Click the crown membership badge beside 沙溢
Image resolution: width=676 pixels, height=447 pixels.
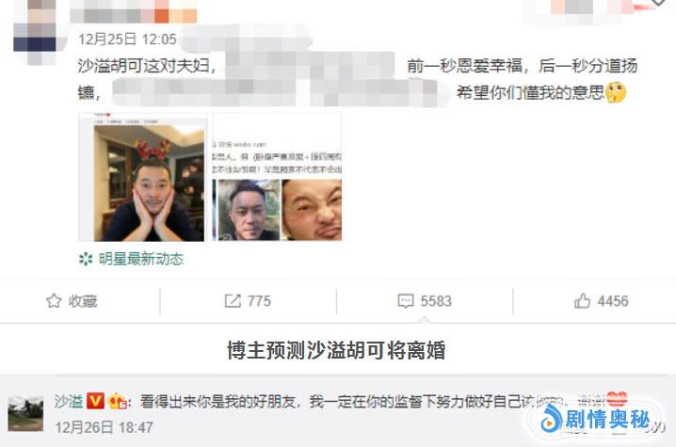point(118,401)
